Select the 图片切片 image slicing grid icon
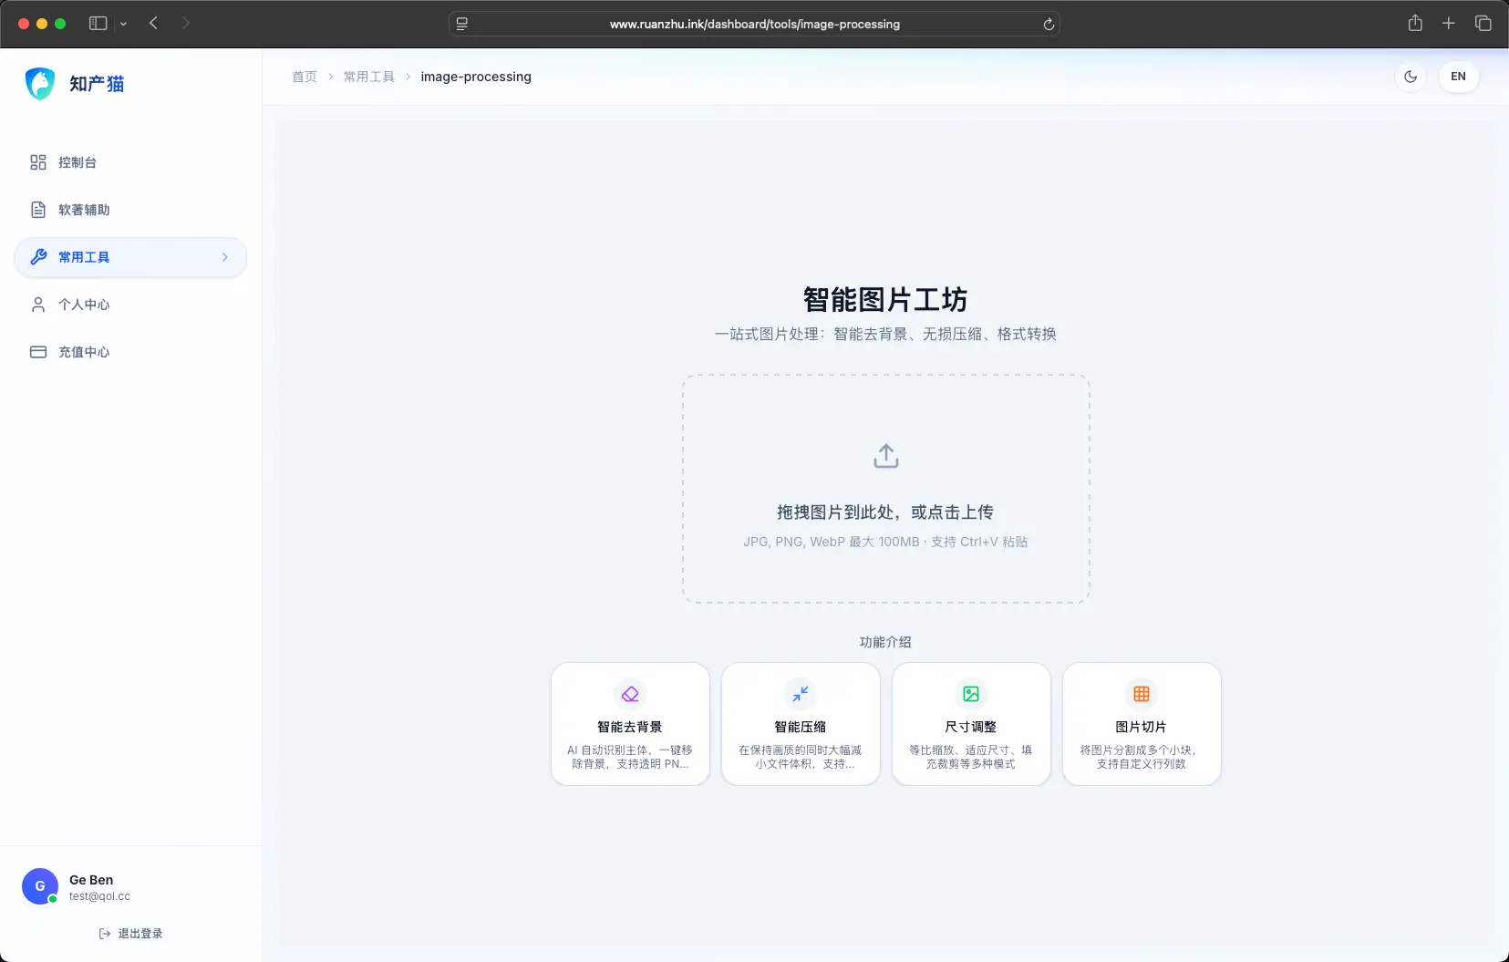 click(1141, 693)
